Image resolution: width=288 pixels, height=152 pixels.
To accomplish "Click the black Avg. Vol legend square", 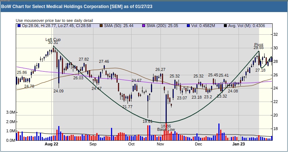I will tap(225, 26).
